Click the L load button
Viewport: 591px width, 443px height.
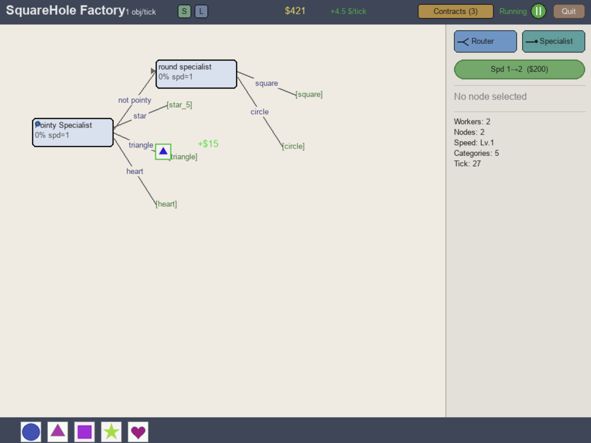(x=201, y=11)
